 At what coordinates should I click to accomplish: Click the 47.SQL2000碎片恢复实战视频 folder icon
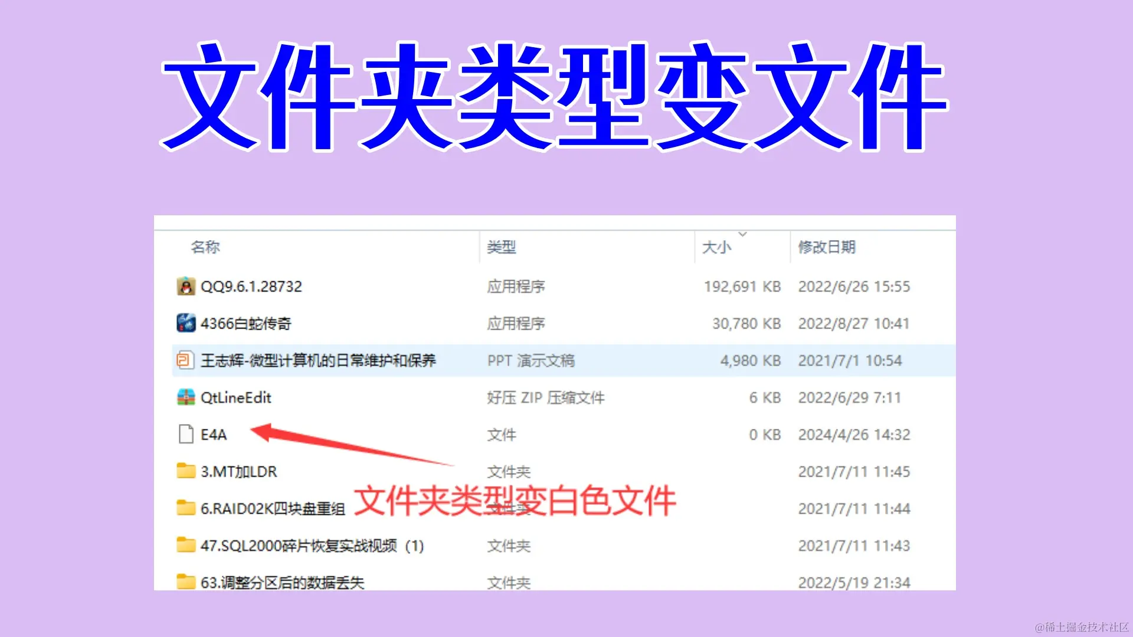pyautogui.click(x=186, y=544)
